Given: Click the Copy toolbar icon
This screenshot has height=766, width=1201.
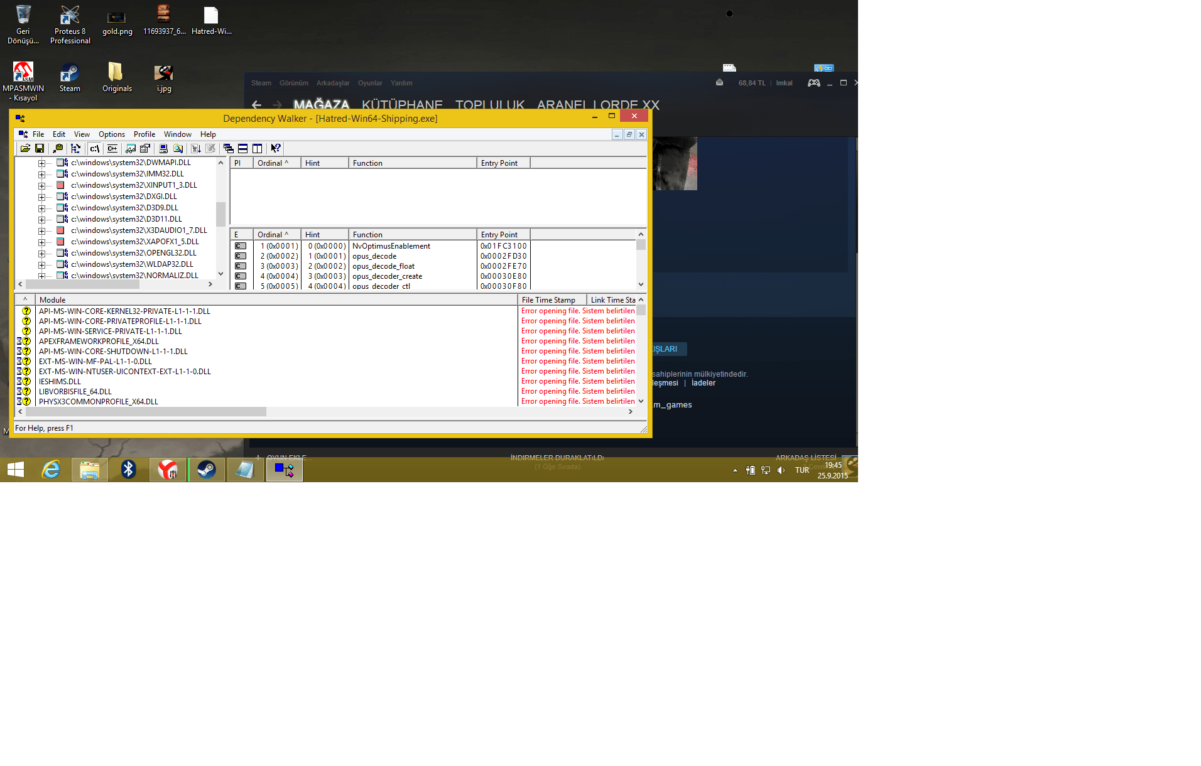Looking at the screenshot, I should tap(58, 149).
